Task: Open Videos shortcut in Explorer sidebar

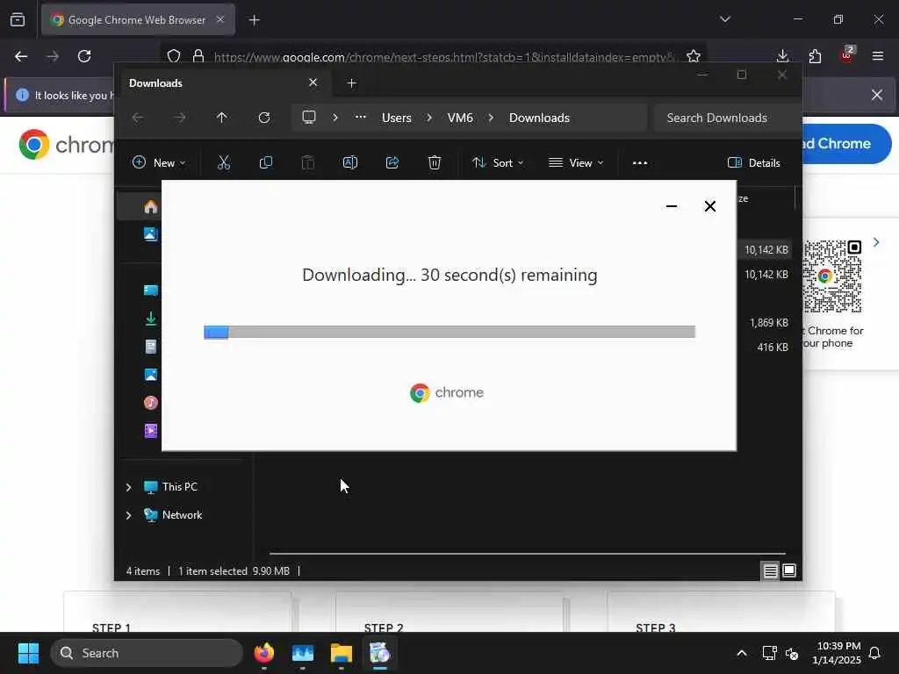Action: pos(151,430)
